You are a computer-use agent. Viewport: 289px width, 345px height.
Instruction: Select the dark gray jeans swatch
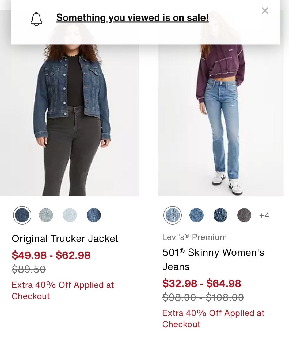tap(244, 215)
